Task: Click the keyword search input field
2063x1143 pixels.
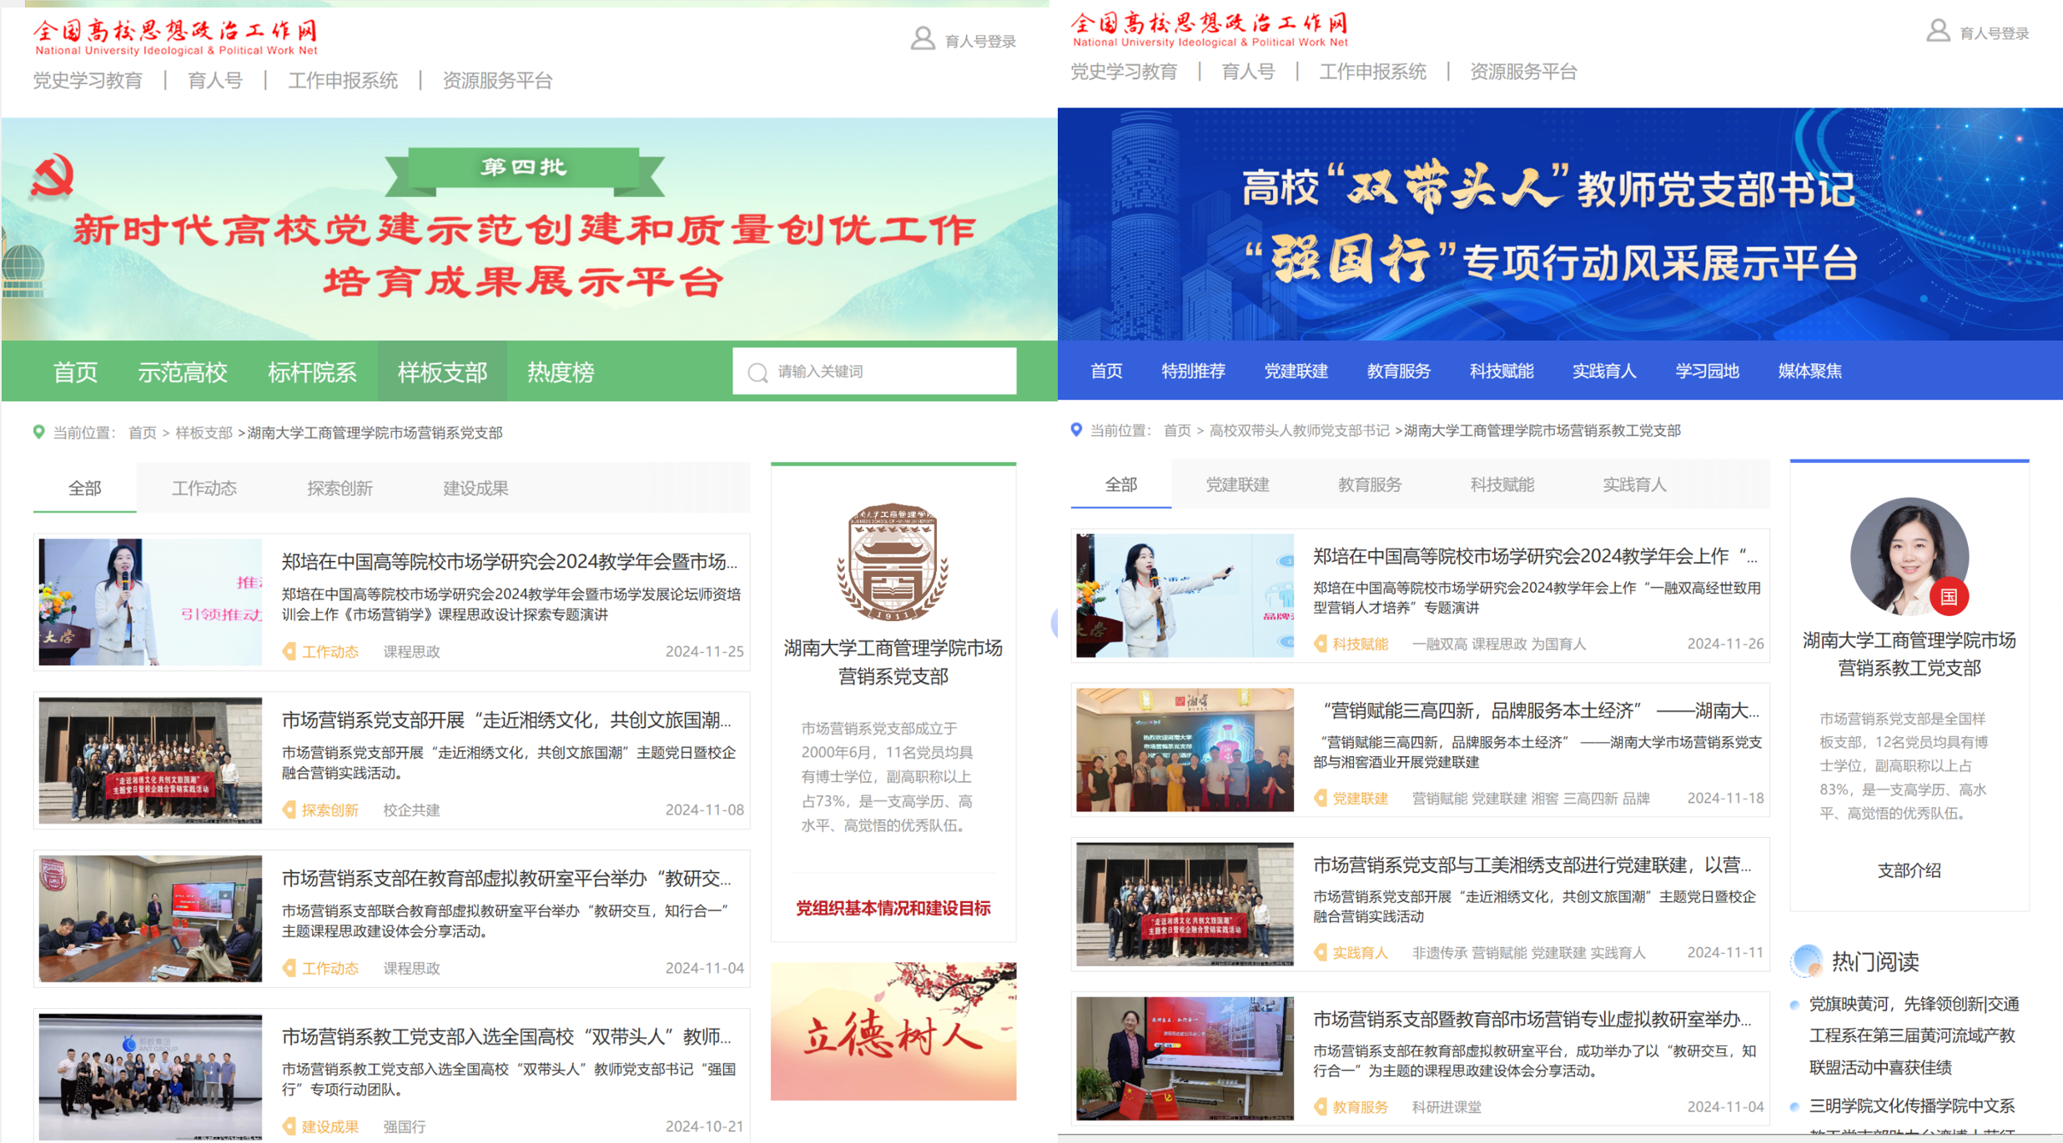Action: 874,371
